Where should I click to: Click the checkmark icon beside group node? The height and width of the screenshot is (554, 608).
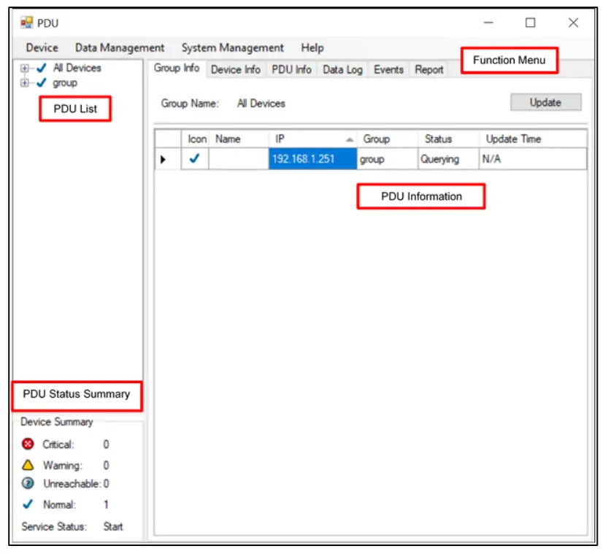[x=42, y=82]
